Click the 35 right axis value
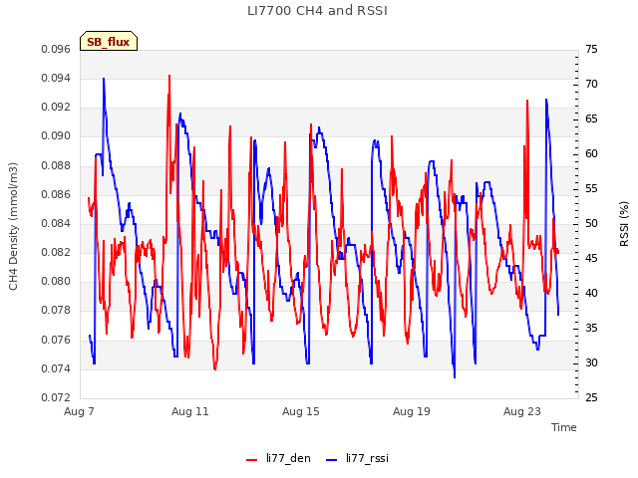 [x=591, y=328]
